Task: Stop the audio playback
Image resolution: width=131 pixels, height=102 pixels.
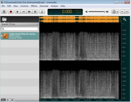Action: (35, 12)
